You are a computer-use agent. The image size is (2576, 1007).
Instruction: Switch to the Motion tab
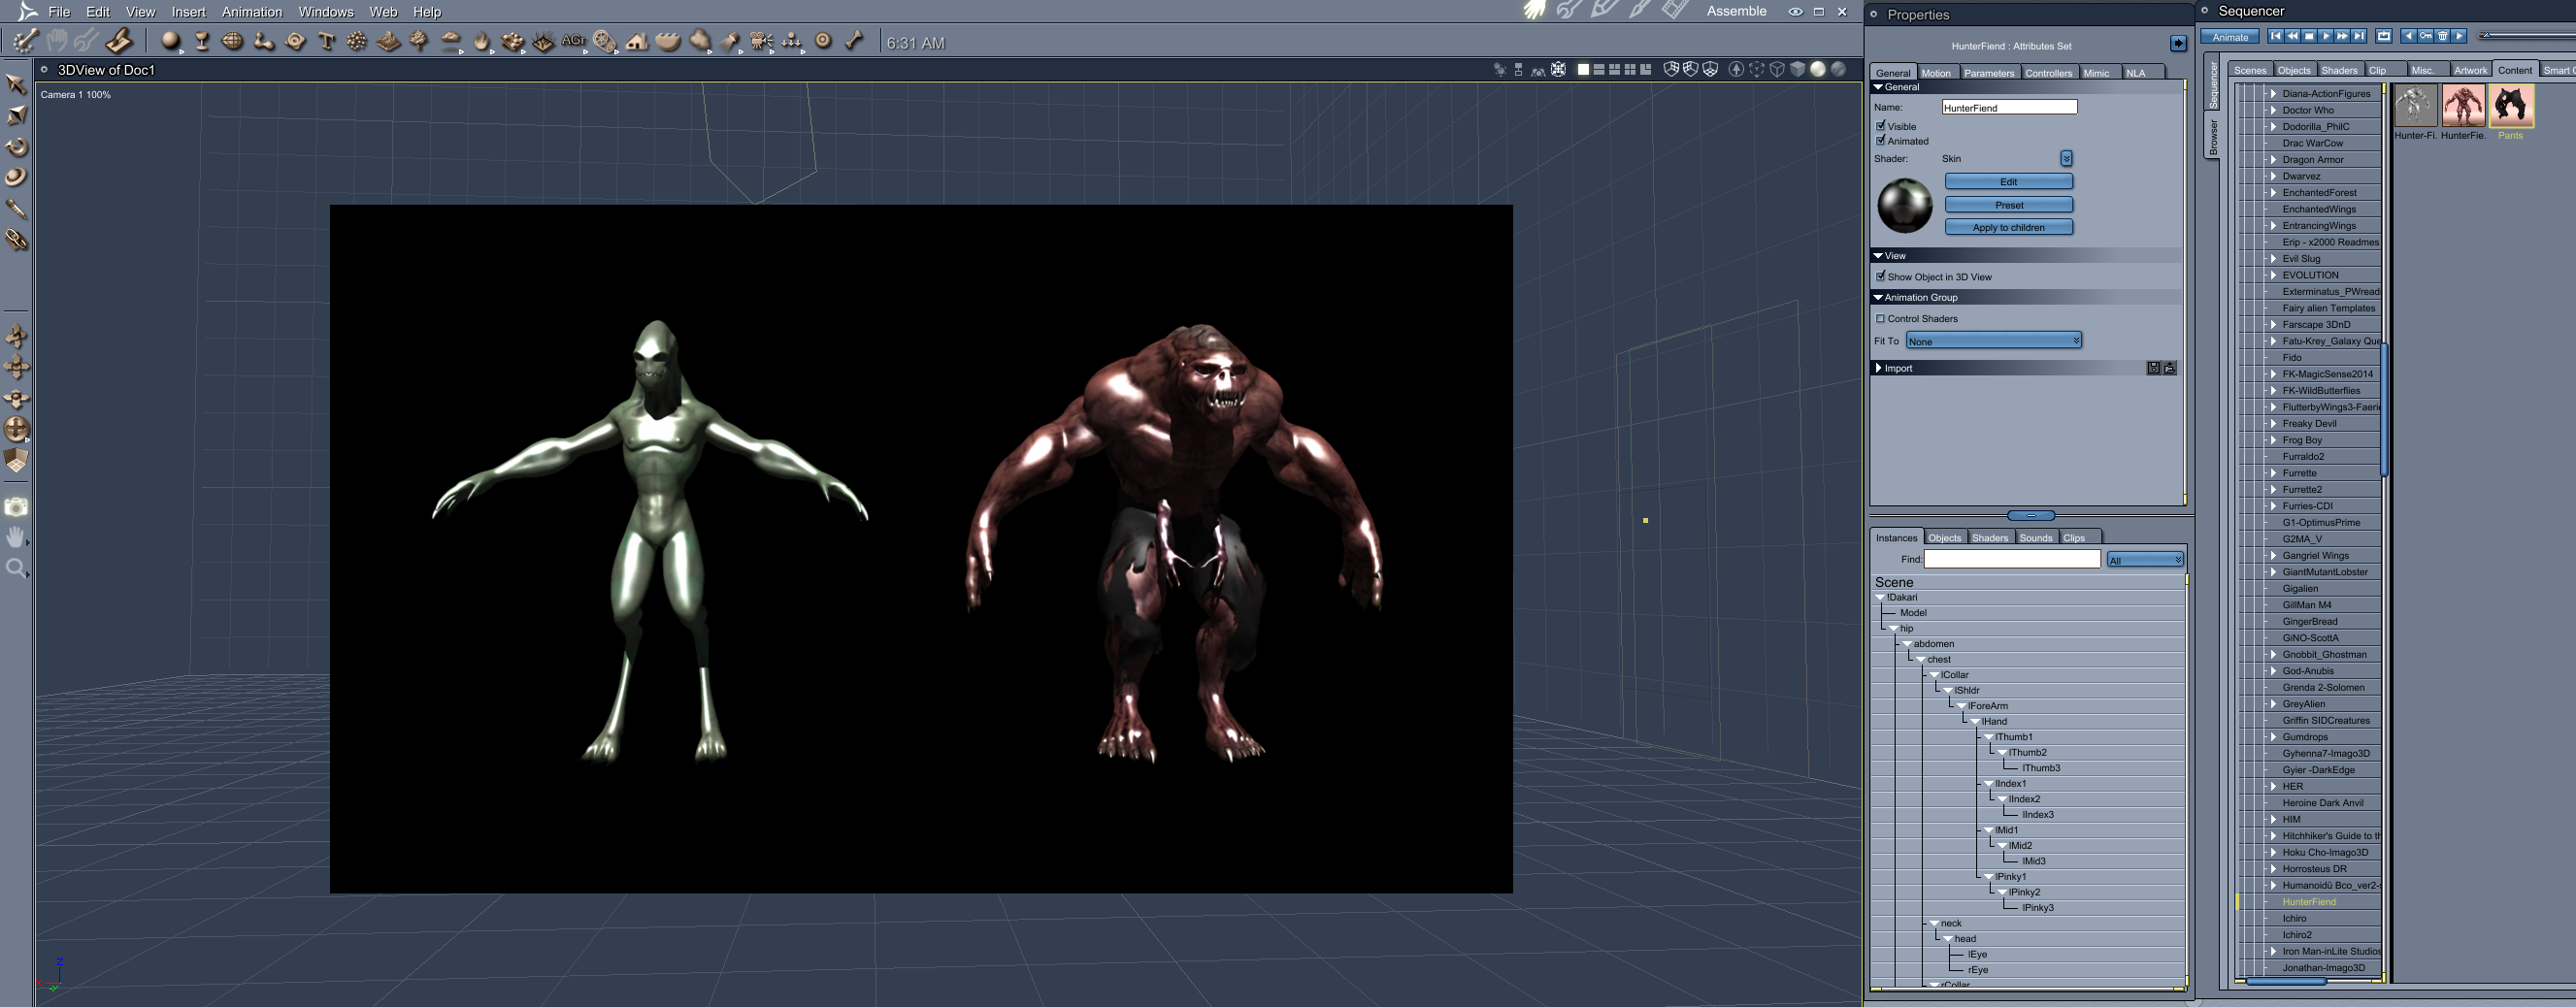pos(1936,73)
